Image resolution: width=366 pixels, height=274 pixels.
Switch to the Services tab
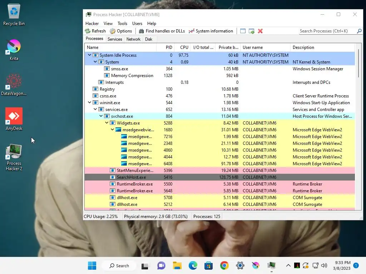(x=115, y=39)
